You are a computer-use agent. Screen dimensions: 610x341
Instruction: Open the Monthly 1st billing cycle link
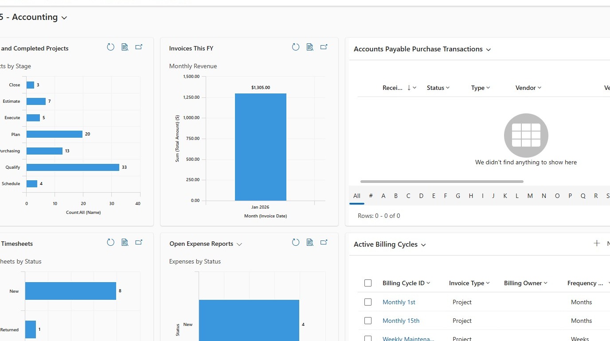pyautogui.click(x=399, y=302)
